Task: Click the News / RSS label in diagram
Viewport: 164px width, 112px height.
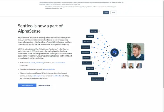Action: [x=90, y=68]
